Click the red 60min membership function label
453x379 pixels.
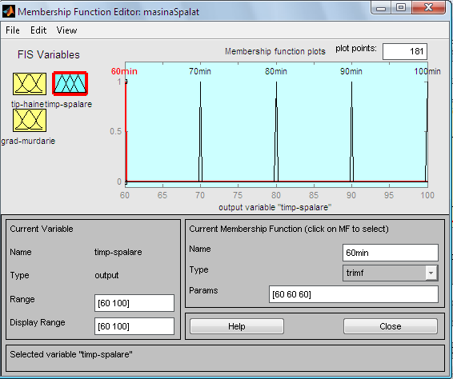124,71
